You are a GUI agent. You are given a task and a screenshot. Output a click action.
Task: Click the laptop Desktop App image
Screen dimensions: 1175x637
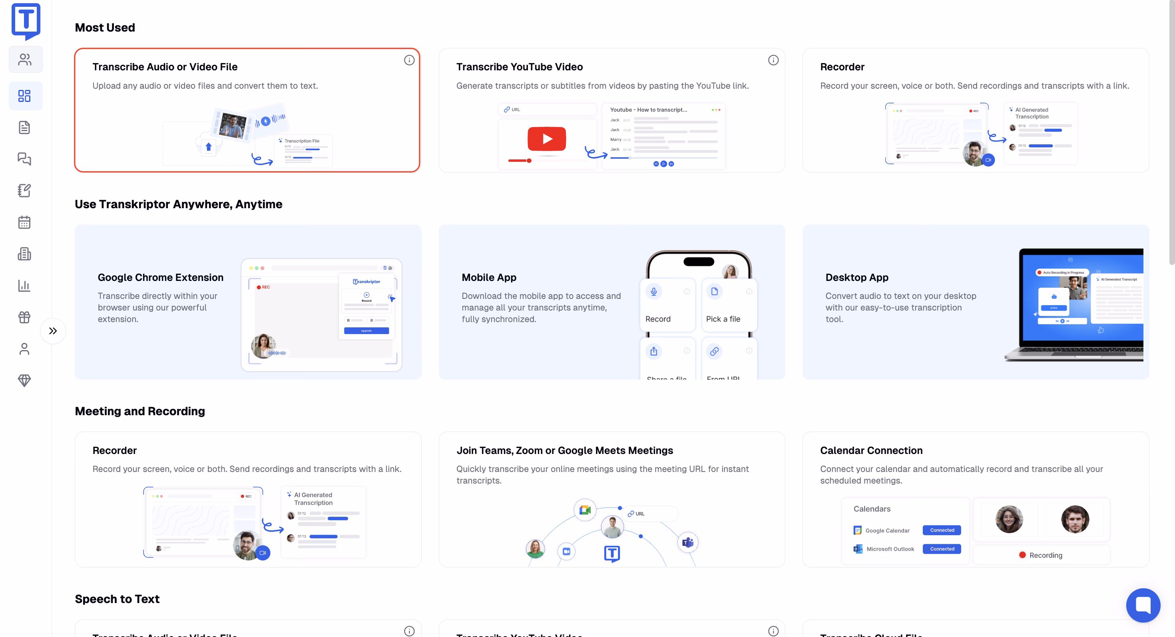click(x=1074, y=305)
